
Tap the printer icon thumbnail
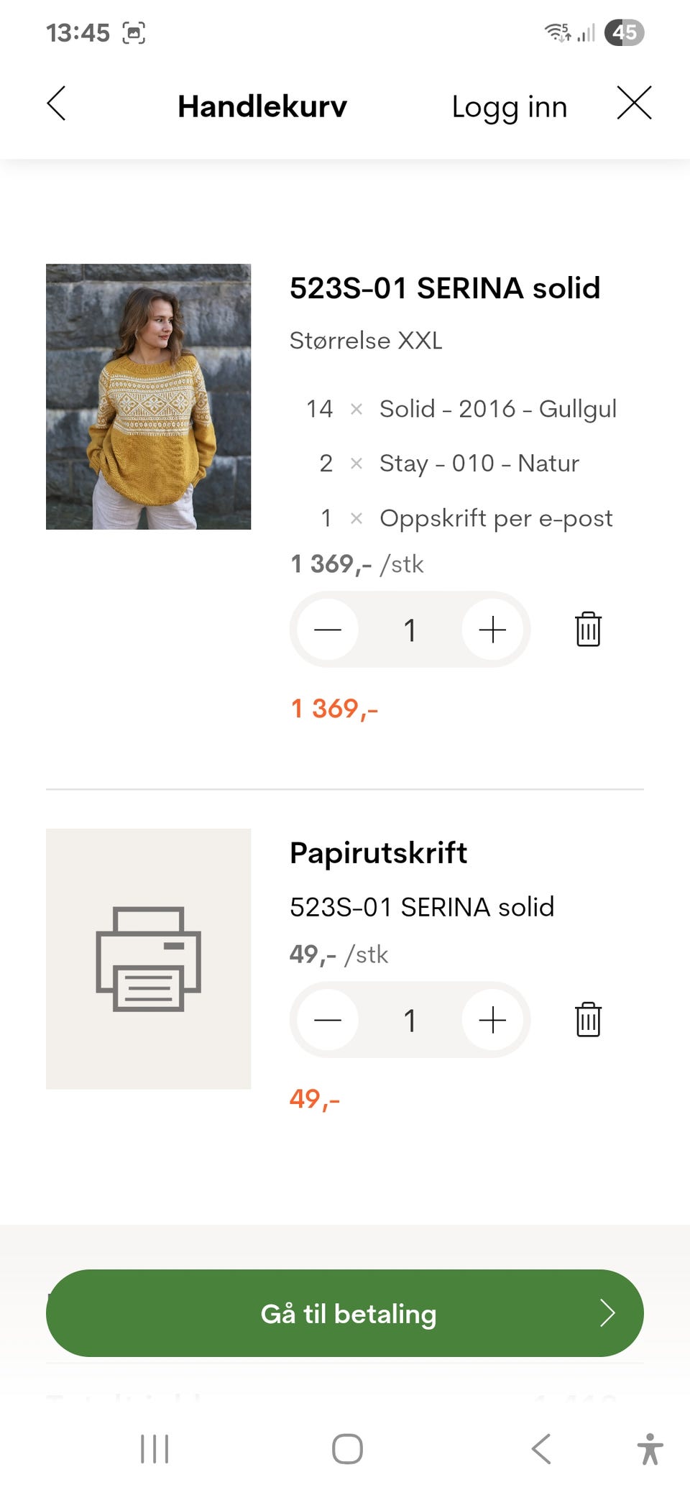pyautogui.click(x=149, y=959)
